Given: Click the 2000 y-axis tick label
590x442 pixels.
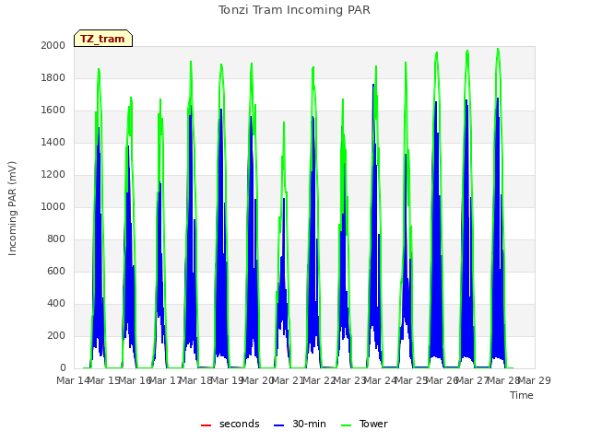Looking at the screenshot, I should point(53,45).
